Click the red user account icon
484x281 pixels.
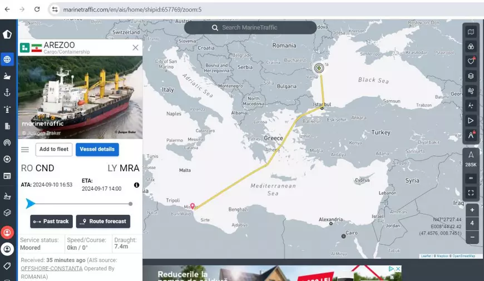click(7, 233)
